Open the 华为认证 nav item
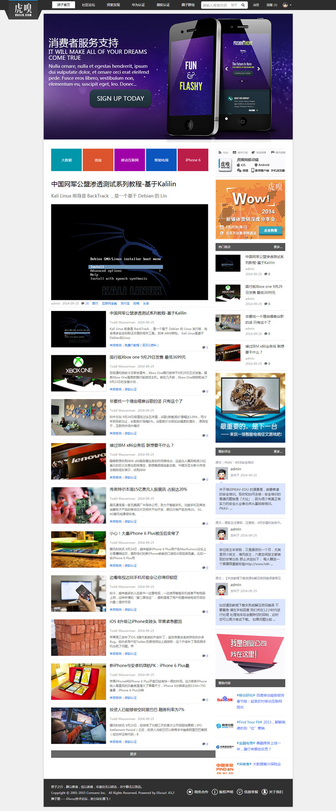Image resolution: width=336 pixels, height=811 pixels. click(x=138, y=5)
